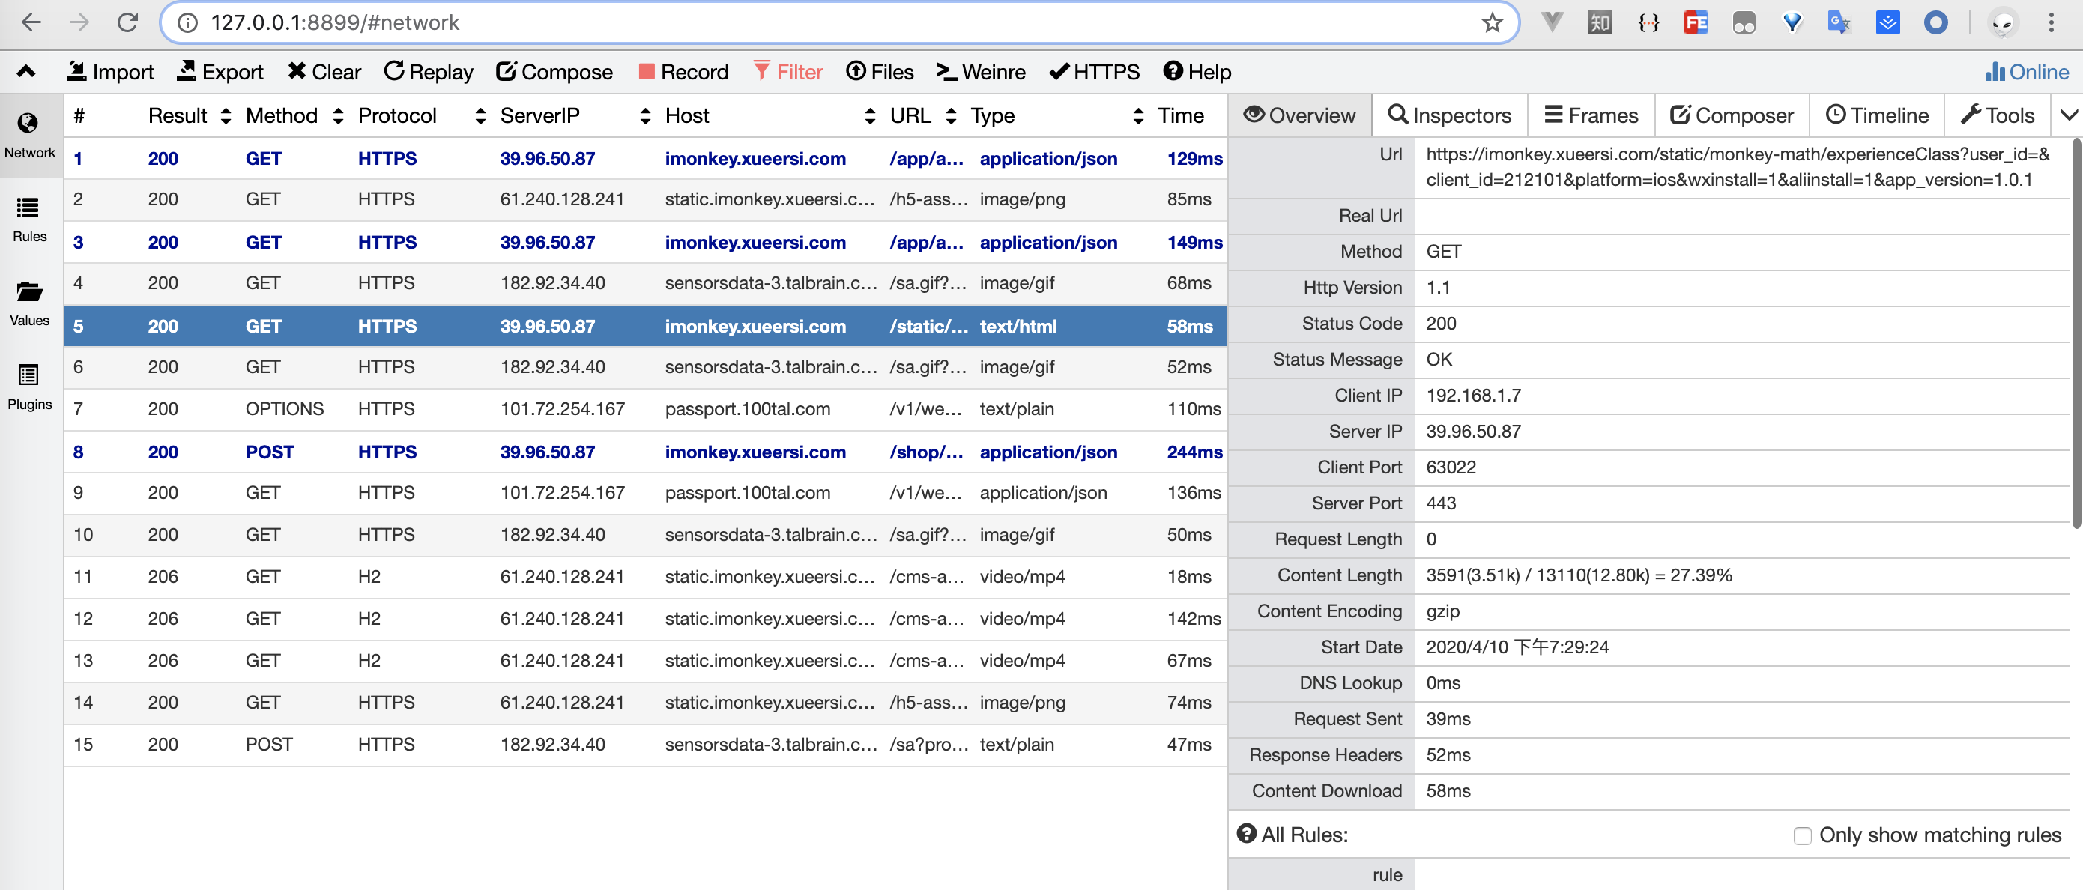Open the Zhihu extension icon
Viewport: 2083px width, 890px height.
(x=1600, y=22)
